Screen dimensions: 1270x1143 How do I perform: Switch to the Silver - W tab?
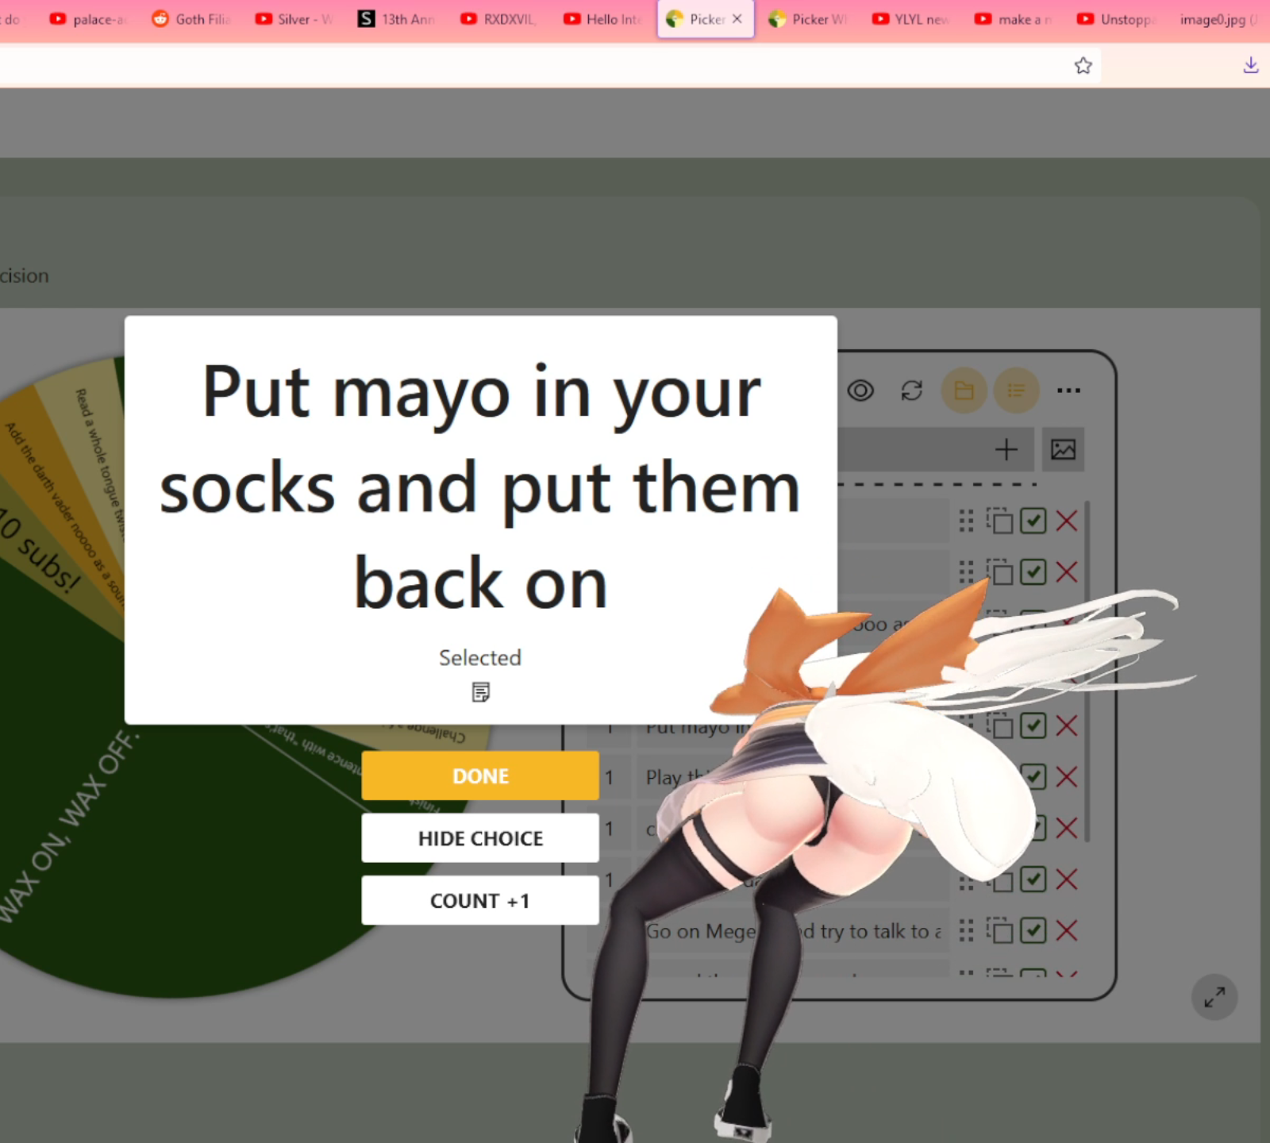294,19
